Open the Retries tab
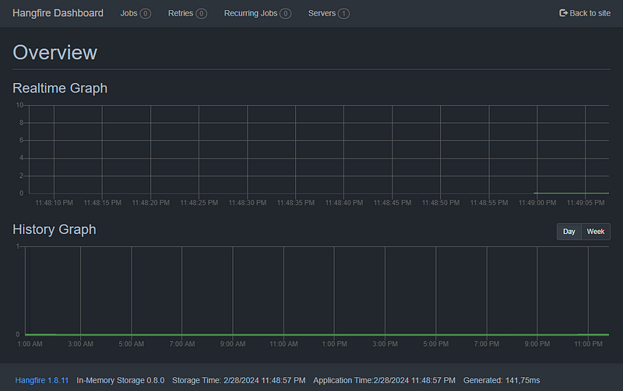This screenshot has height=391, width=623. [187, 13]
